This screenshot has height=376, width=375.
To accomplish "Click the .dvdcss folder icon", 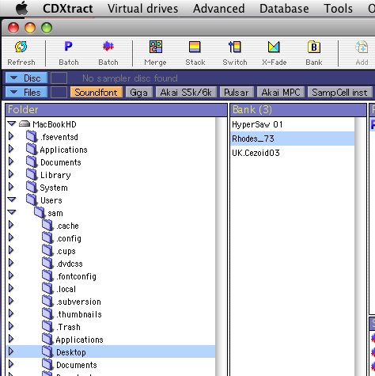I will coord(47,263).
